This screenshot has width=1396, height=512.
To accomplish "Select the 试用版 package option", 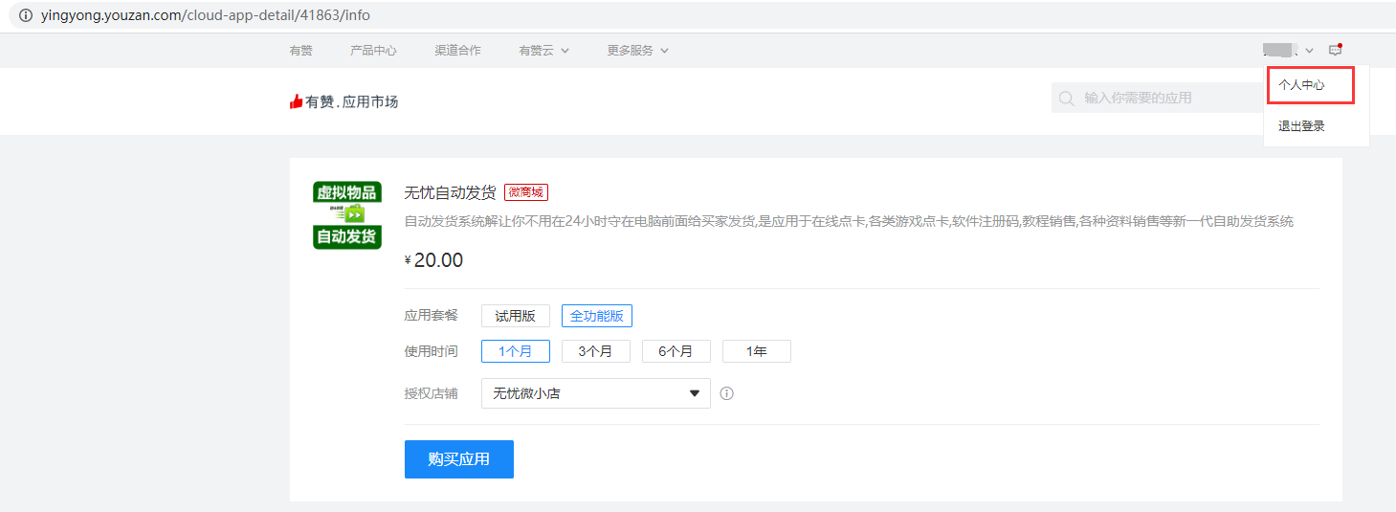I will [x=516, y=316].
